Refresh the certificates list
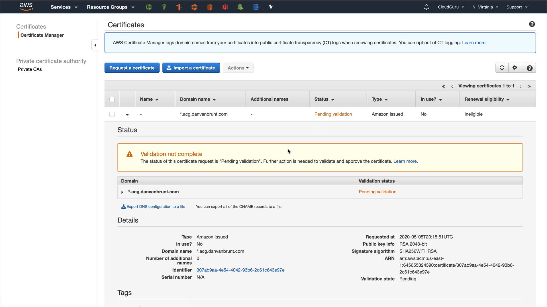 pyautogui.click(x=502, y=68)
